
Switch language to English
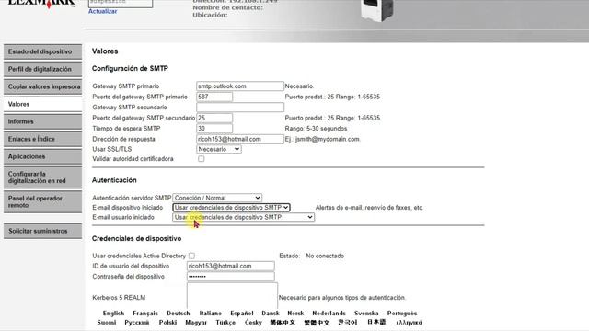coord(113,313)
